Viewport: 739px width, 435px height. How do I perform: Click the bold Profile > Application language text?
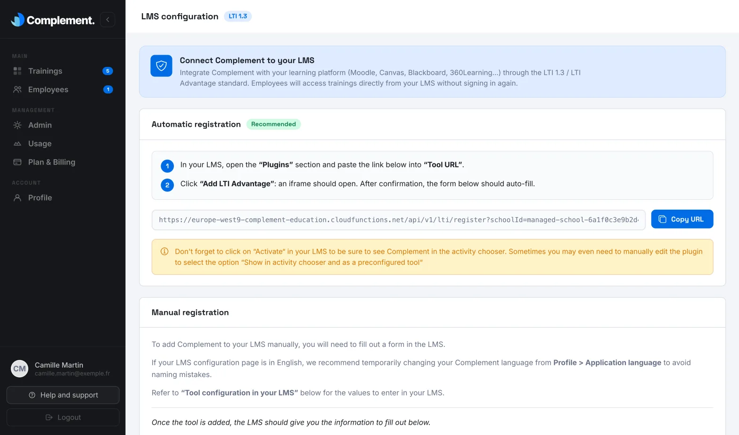coord(607,362)
